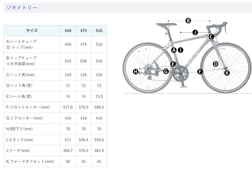Viewport: 252px width, 171px height.
Task: Click the B top tube marker on diagram
Action: click(188, 21)
